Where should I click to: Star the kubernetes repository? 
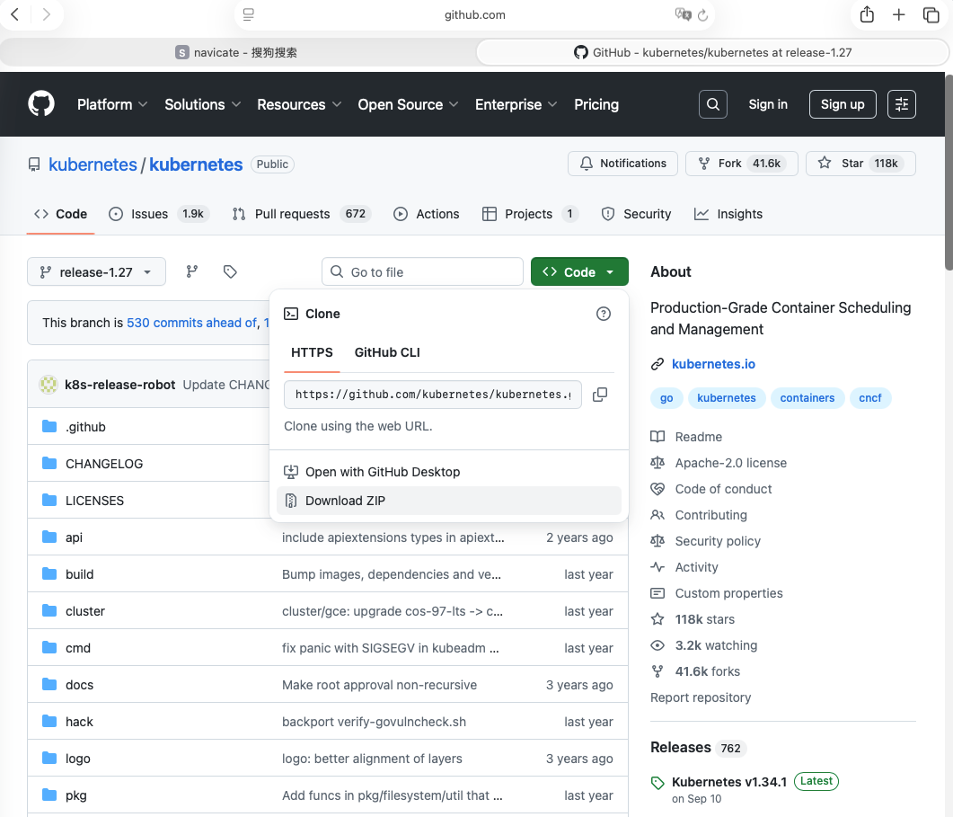[x=860, y=163]
